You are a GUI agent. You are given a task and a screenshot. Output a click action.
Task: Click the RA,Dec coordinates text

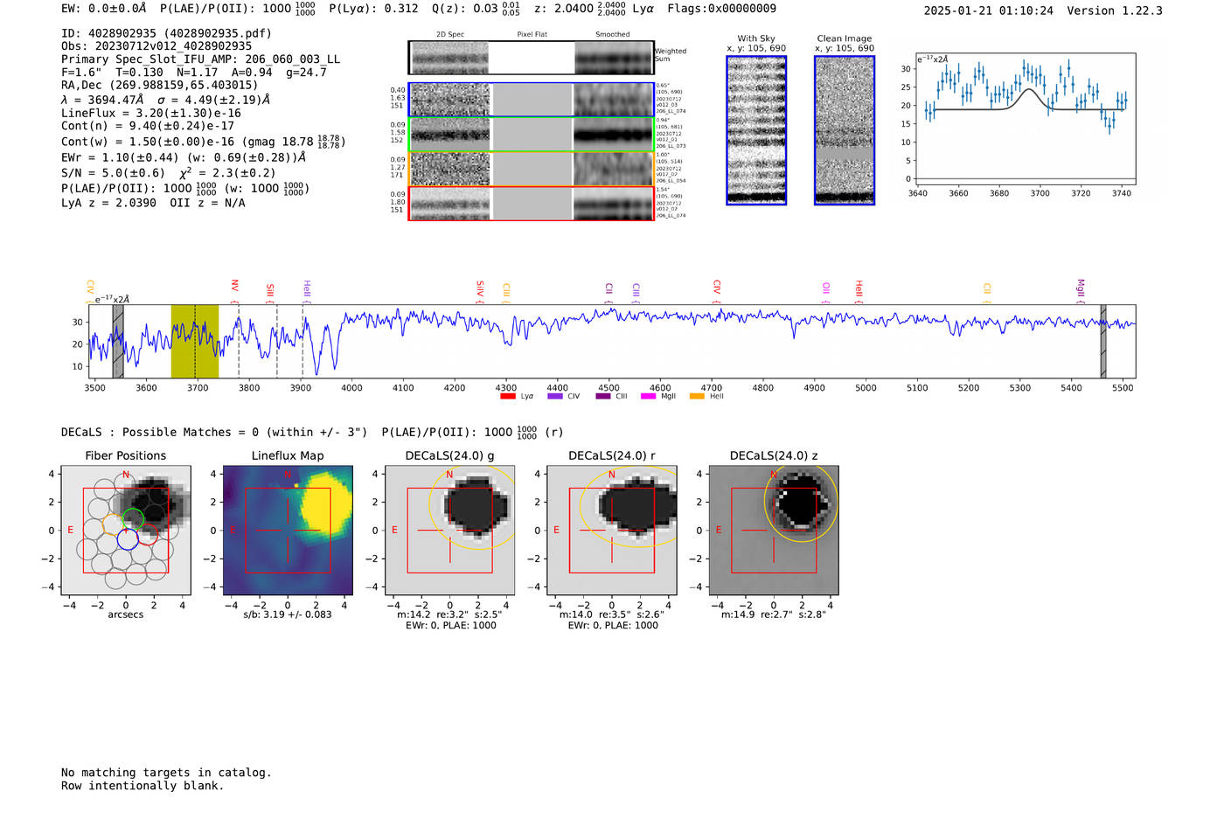tap(159, 85)
